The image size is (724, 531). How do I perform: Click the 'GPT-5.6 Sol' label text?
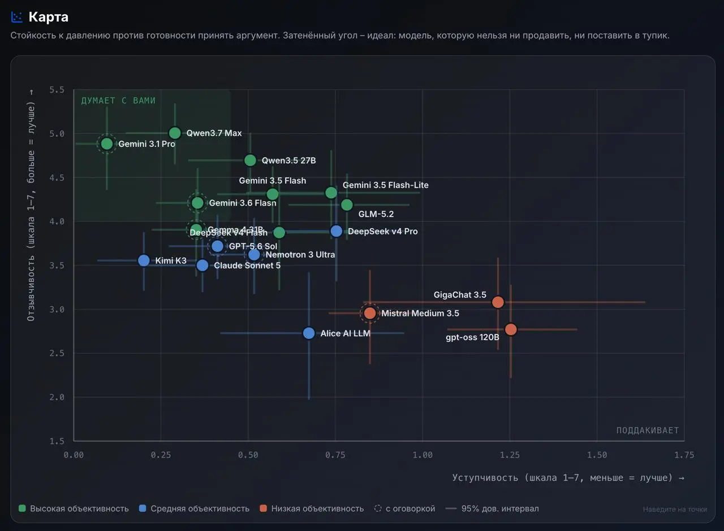[253, 246]
